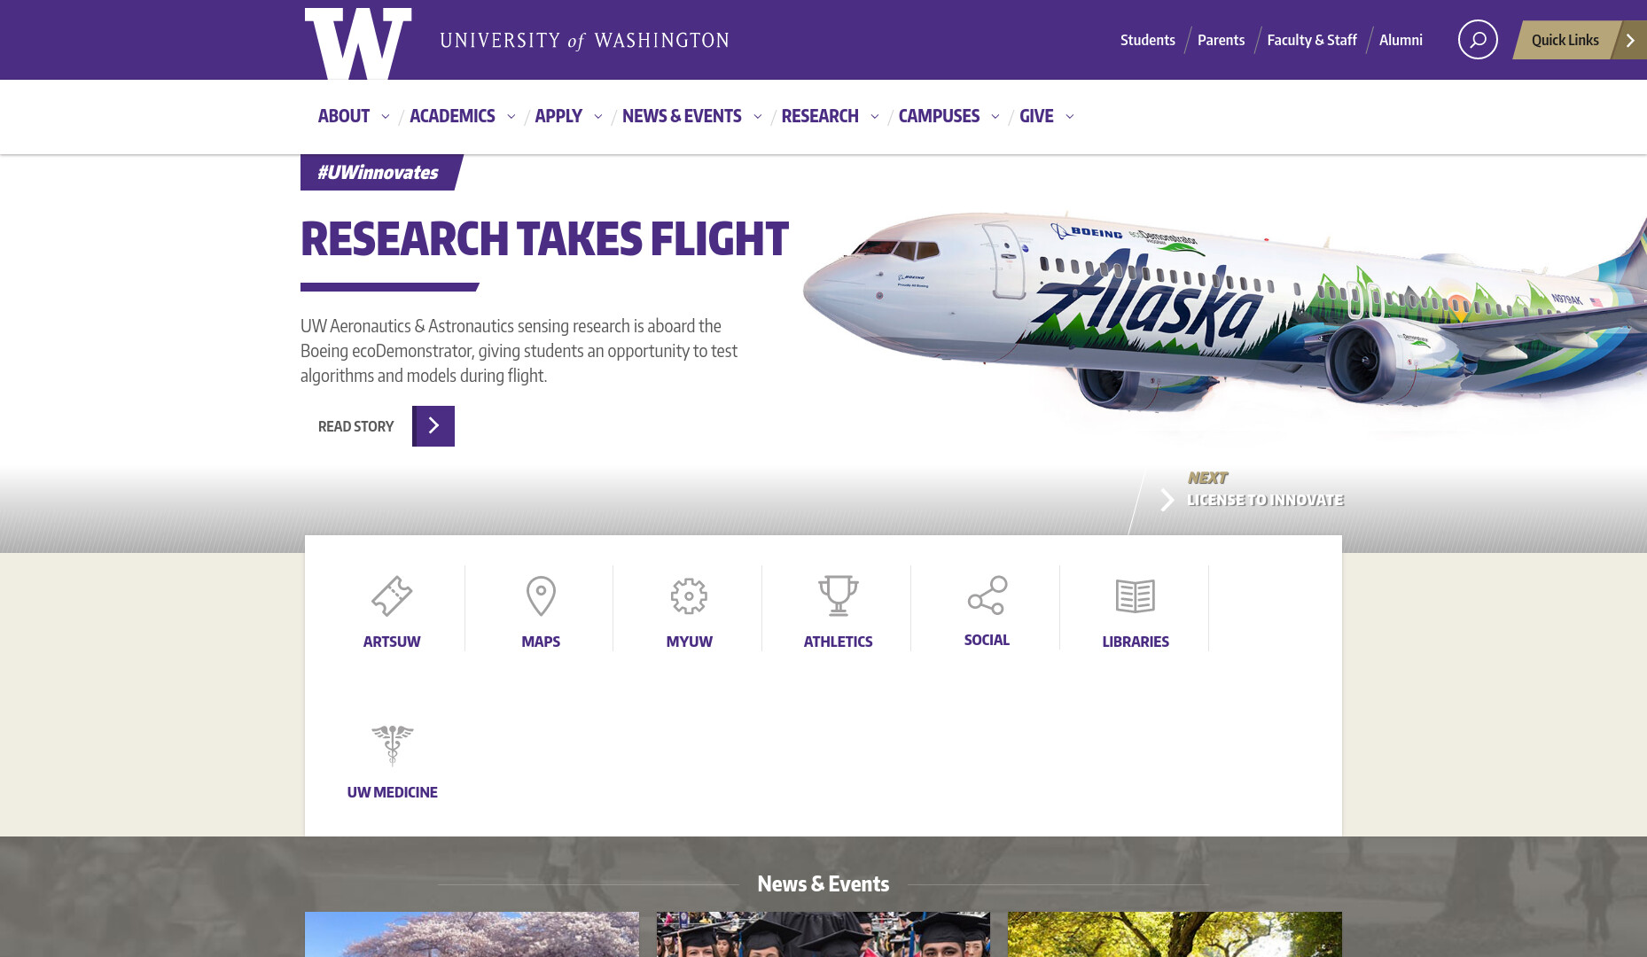The image size is (1647, 957).
Task: Go to the Faculty & Staff link
Action: (1312, 40)
